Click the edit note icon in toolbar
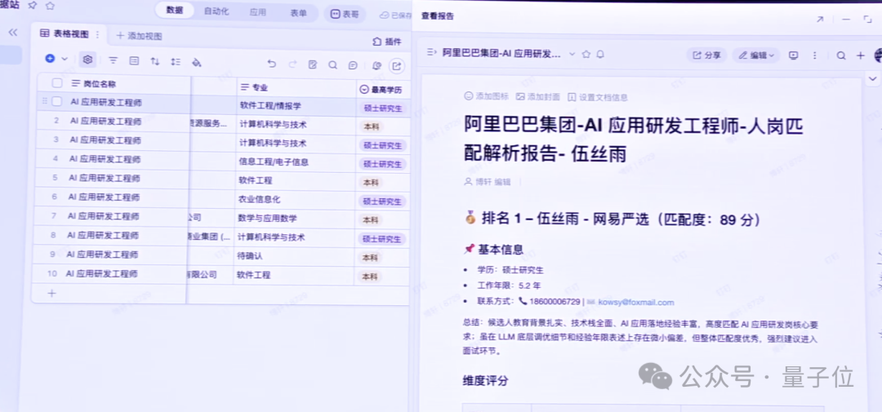The height and width of the screenshot is (412, 882). (x=313, y=64)
